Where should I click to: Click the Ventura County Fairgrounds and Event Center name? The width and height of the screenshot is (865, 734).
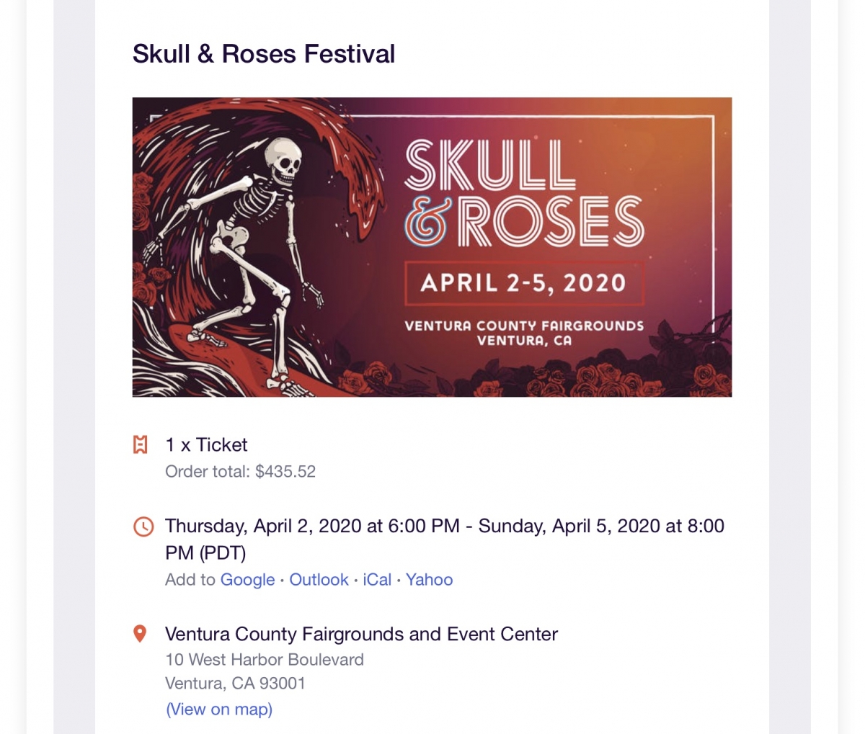[x=361, y=634]
